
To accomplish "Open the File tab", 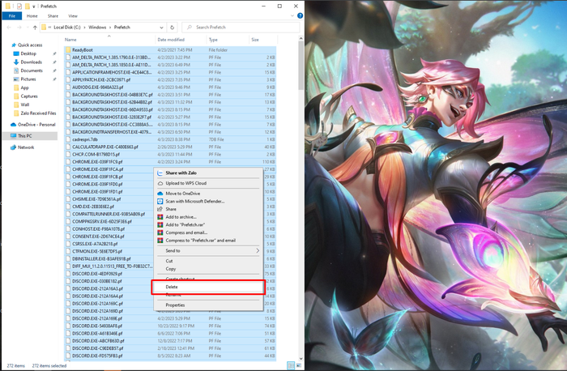I will pyautogui.click(x=12, y=16).
